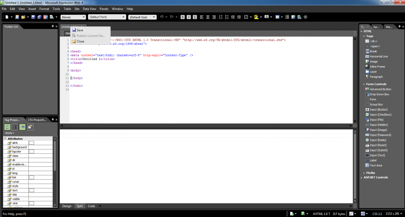Select the Split view tab
The image size is (405, 217).
(x=79, y=206)
